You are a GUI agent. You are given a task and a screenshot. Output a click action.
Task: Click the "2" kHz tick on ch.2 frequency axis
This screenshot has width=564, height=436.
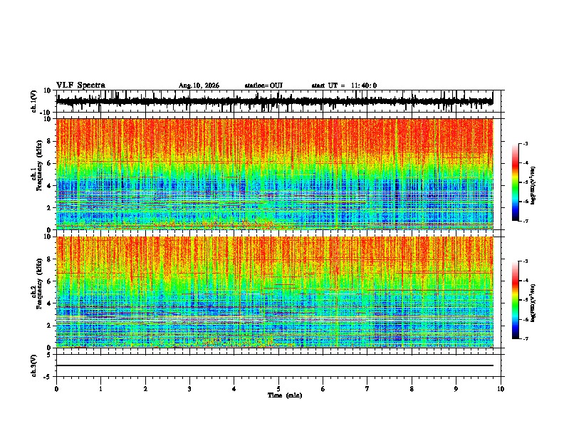(x=49, y=326)
